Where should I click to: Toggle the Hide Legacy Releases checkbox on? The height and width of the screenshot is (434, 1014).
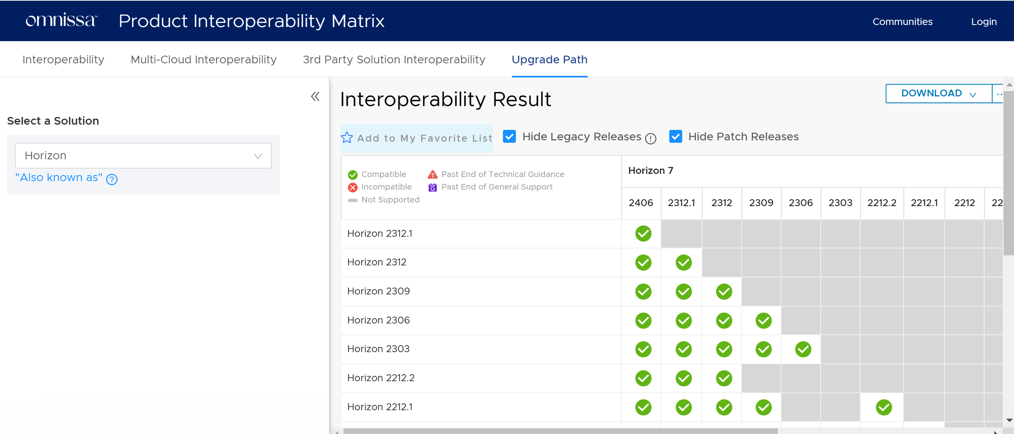pos(509,137)
